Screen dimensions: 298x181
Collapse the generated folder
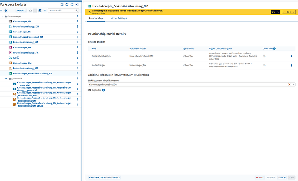(x=6, y=79)
